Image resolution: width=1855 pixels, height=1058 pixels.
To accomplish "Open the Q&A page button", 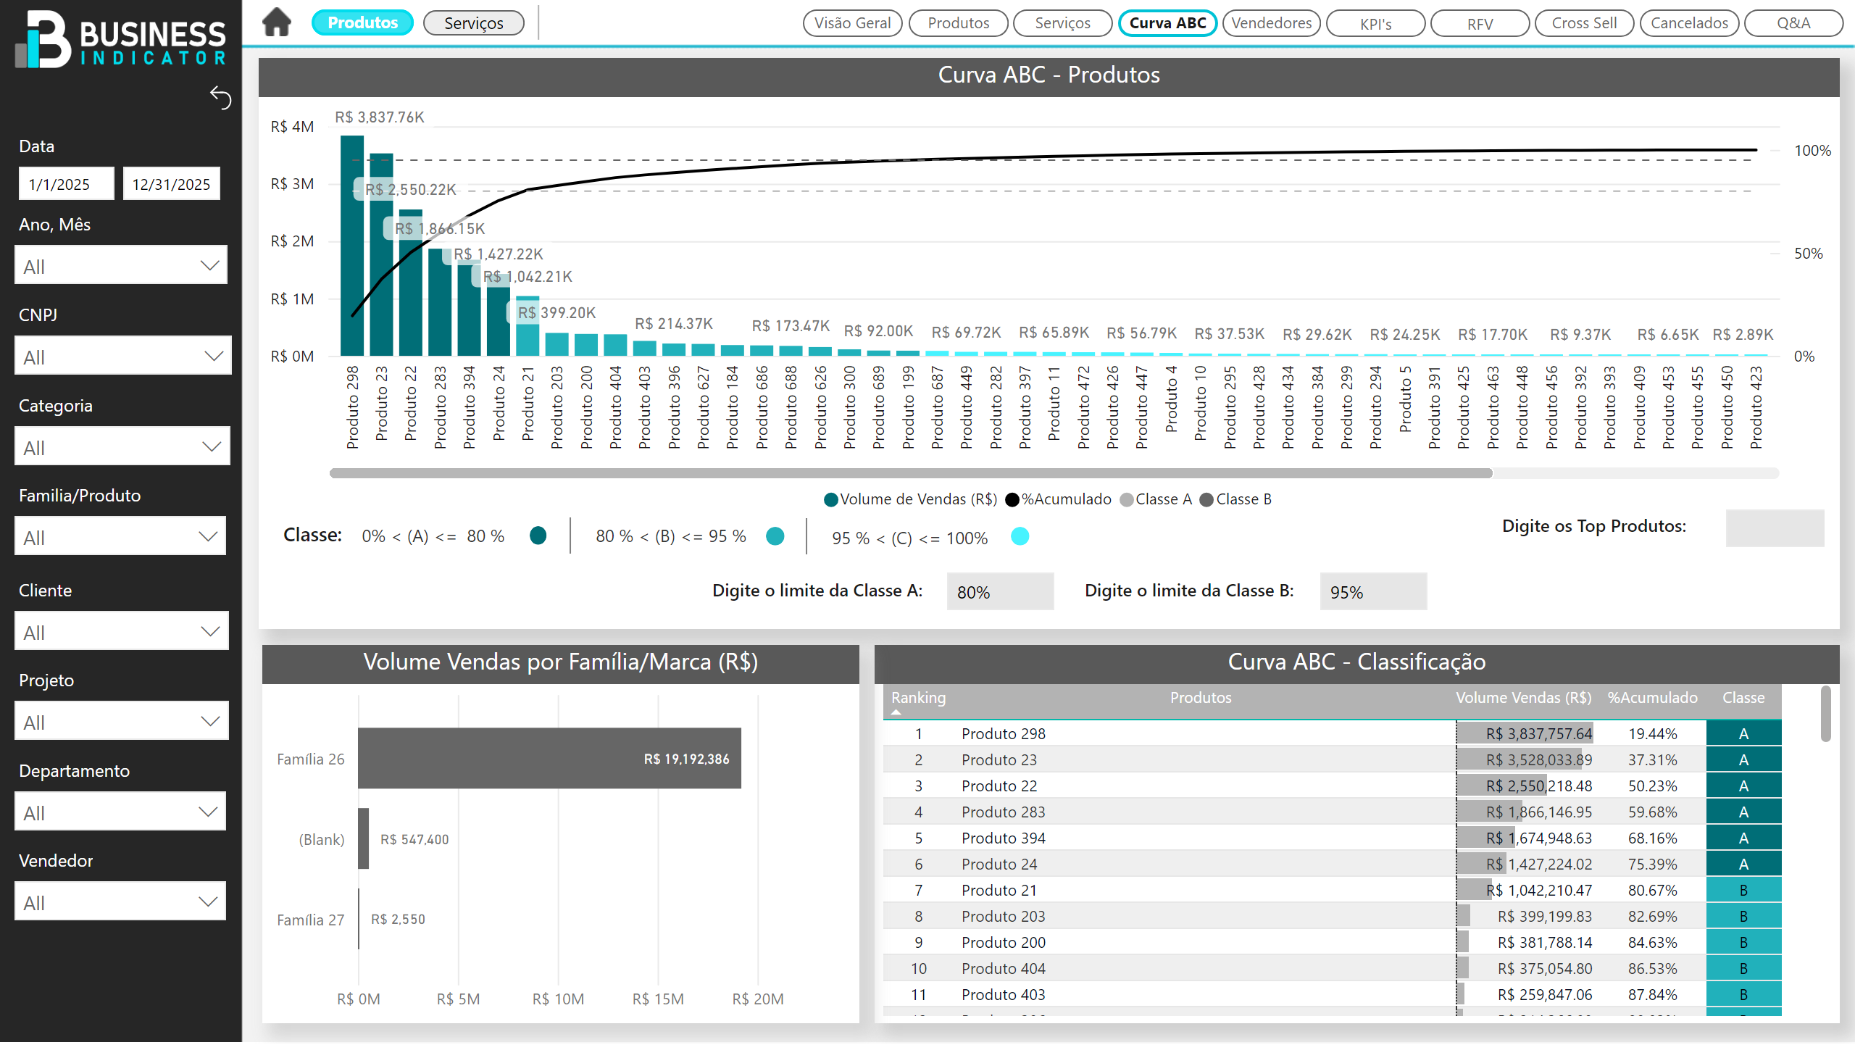I will 1793,22.
